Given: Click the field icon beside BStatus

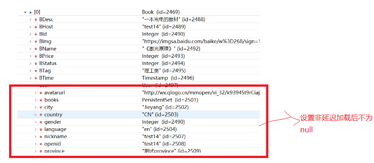Looking at the screenshot, I should [x=36, y=64].
